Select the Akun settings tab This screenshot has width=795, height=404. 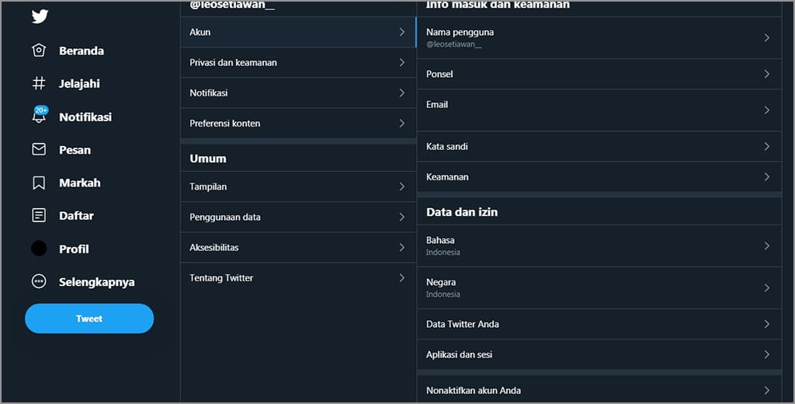(x=298, y=32)
